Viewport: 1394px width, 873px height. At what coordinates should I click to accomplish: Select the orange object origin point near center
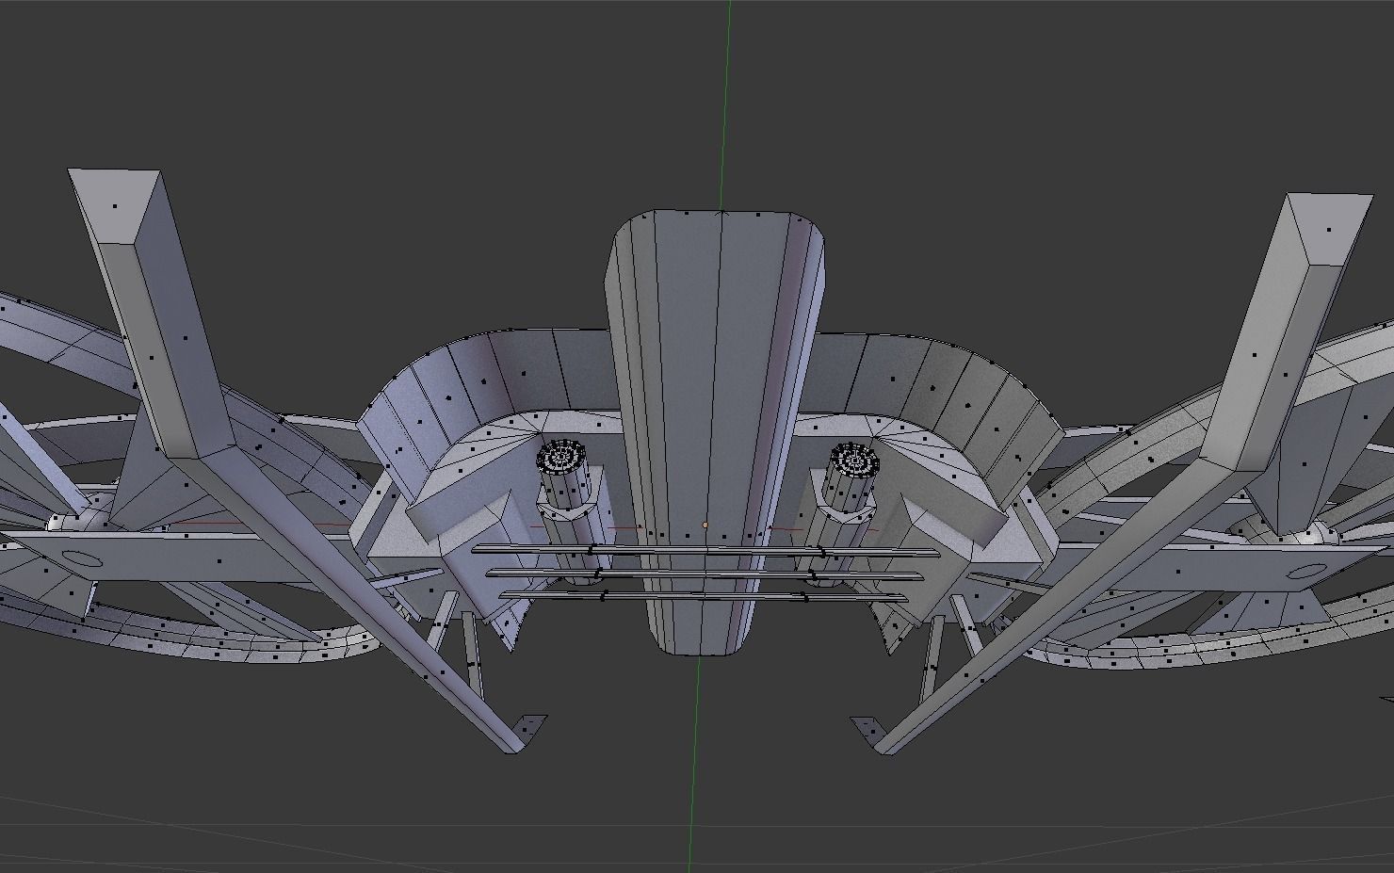tap(705, 524)
